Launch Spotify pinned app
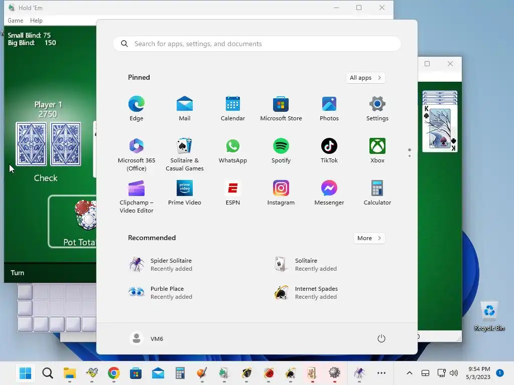The width and height of the screenshot is (514, 385). point(281,151)
